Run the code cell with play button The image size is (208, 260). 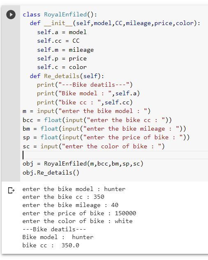pos(11,15)
